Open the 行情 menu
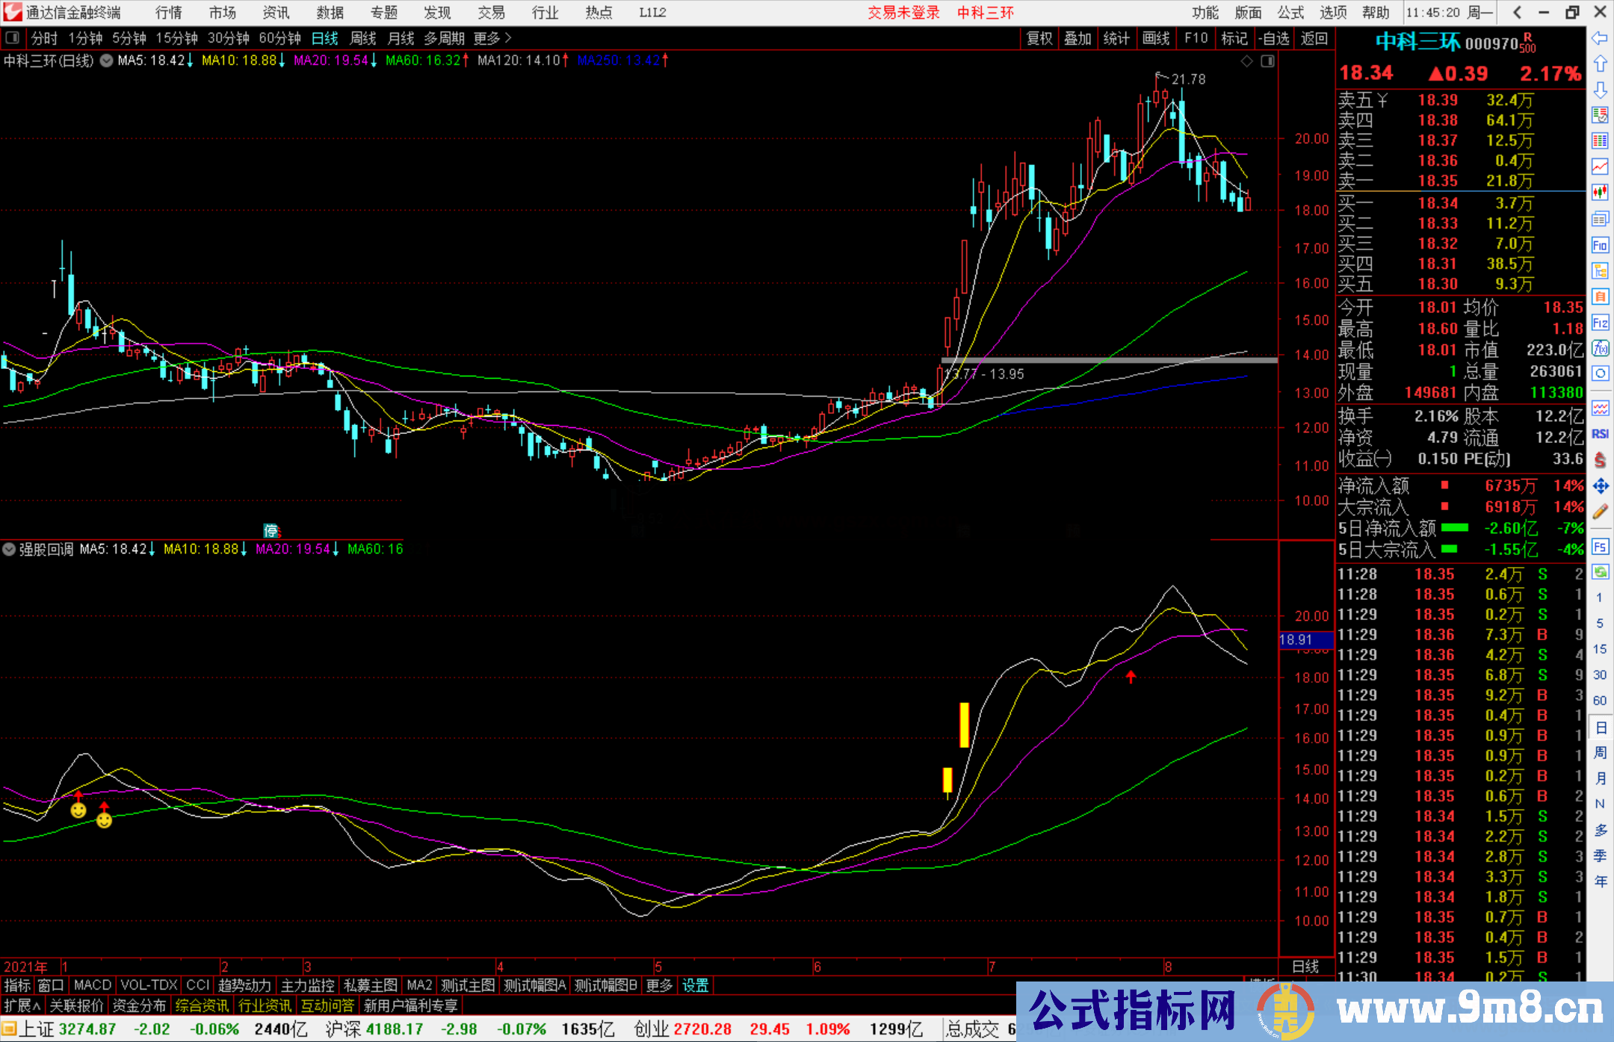The image size is (1614, 1042). pos(168,12)
